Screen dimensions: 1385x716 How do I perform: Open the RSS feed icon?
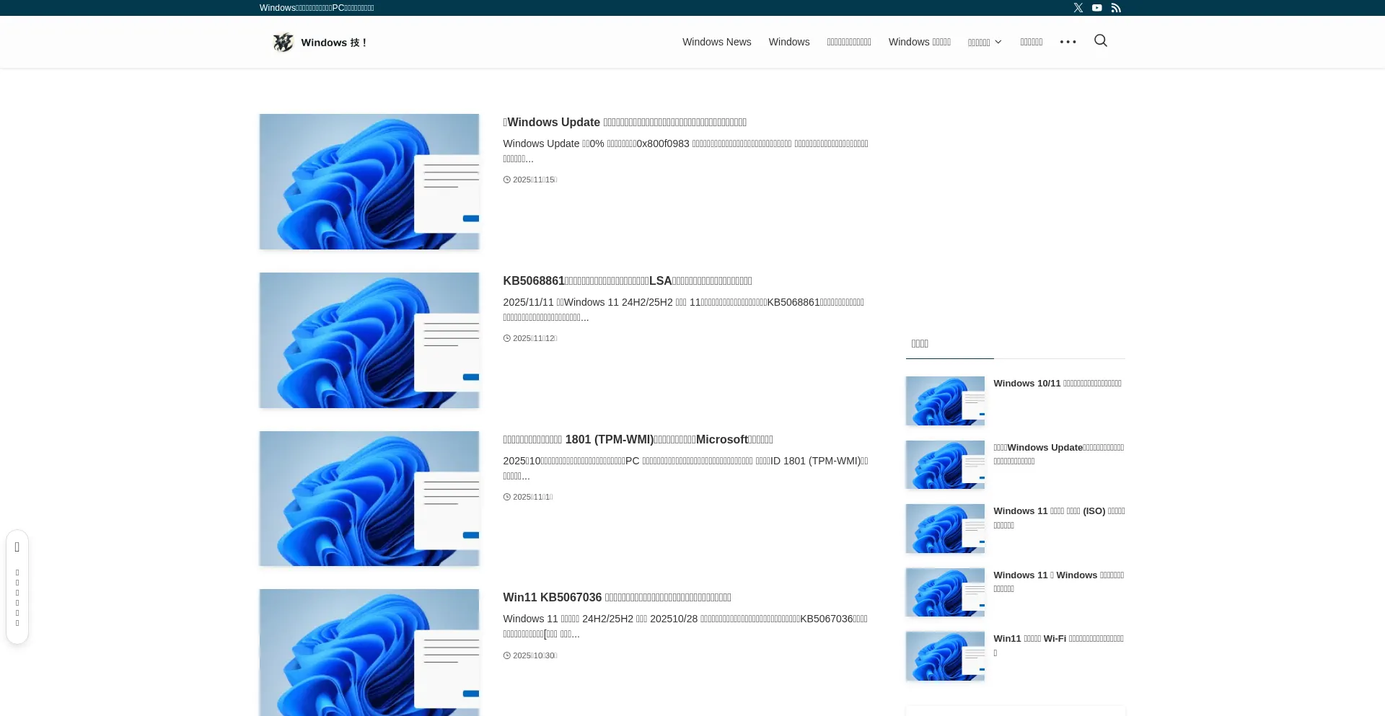[x=1116, y=8]
